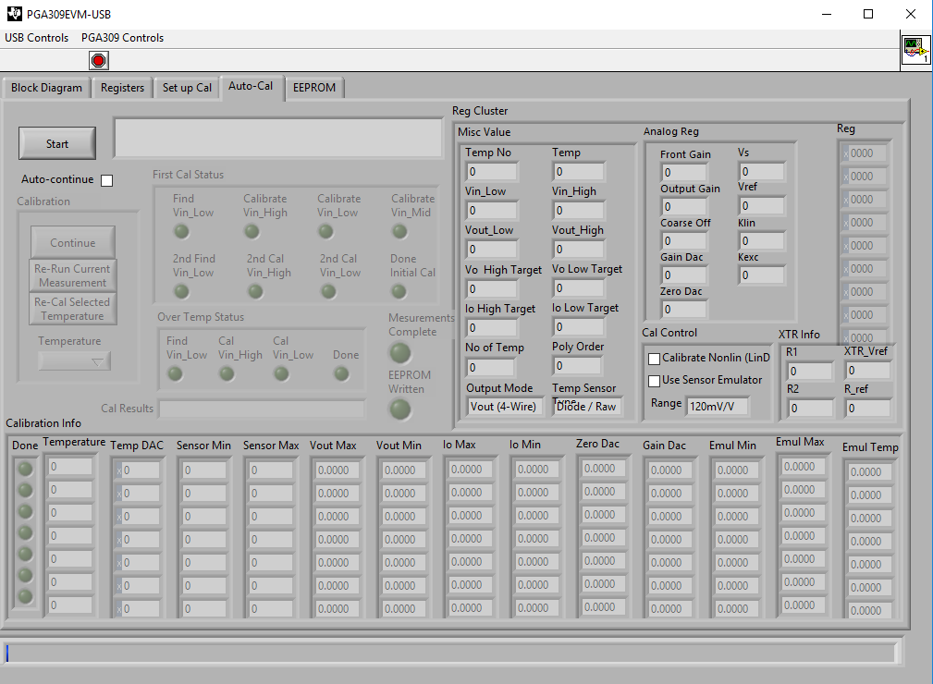Switch to the EEPROM tab

(x=314, y=88)
